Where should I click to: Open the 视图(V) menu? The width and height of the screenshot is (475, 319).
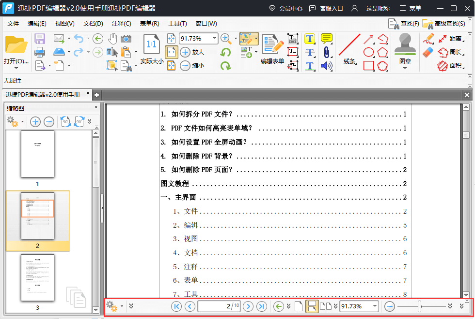(x=64, y=24)
